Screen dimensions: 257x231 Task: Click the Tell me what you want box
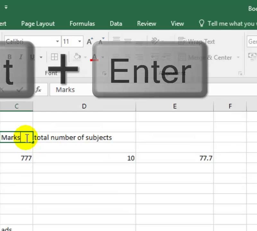coord(228,23)
